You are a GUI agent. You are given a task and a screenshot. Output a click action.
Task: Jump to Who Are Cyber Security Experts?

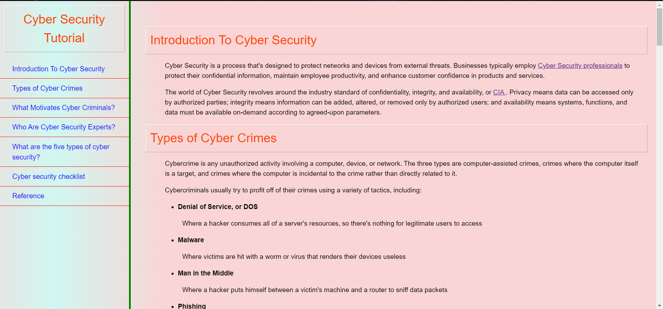pos(64,127)
